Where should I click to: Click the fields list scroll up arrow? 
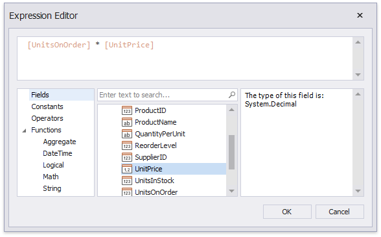pos(231,110)
